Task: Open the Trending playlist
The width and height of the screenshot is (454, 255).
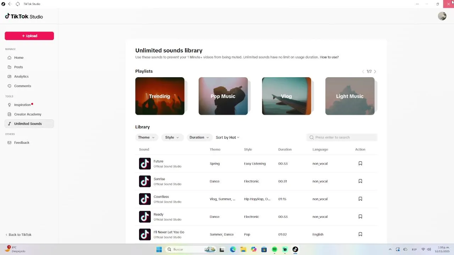Action: pyautogui.click(x=160, y=96)
